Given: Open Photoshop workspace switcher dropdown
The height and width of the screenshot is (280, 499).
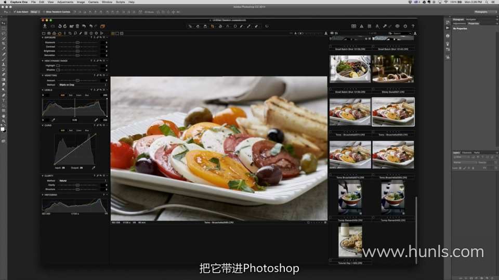Looking at the screenshot, I should (x=485, y=12).
